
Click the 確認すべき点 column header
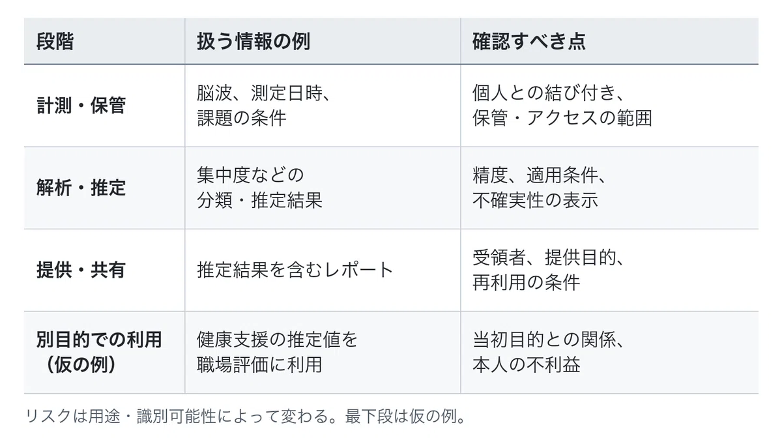click(529, 41)
